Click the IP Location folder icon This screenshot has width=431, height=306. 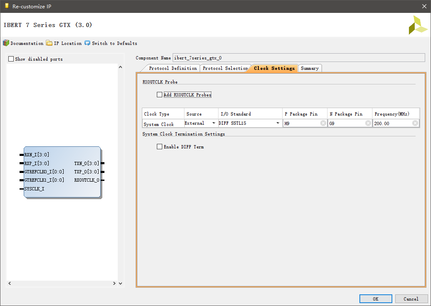click(49, 43)
